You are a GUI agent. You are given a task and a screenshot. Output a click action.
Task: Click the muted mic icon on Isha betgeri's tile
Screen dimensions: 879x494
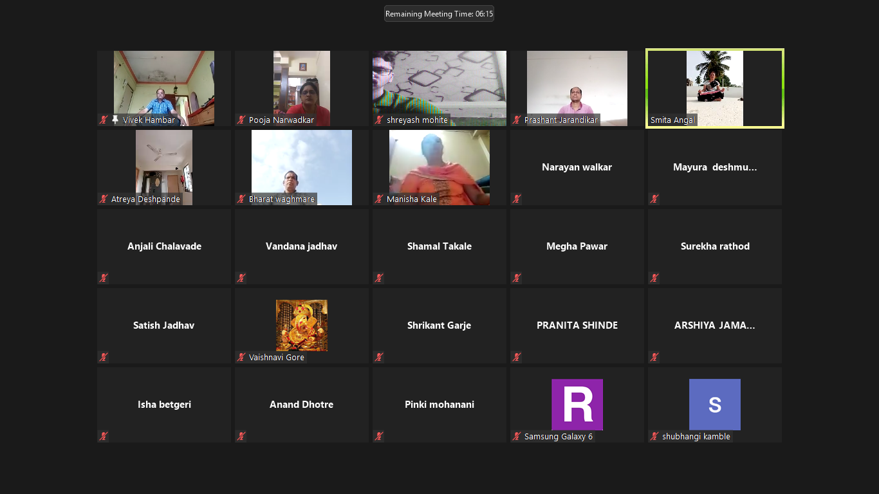(103, 437)
